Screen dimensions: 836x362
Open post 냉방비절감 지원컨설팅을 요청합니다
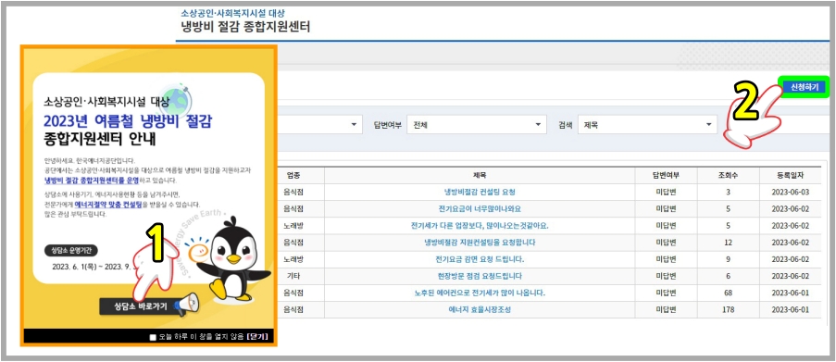pos(480,243)
